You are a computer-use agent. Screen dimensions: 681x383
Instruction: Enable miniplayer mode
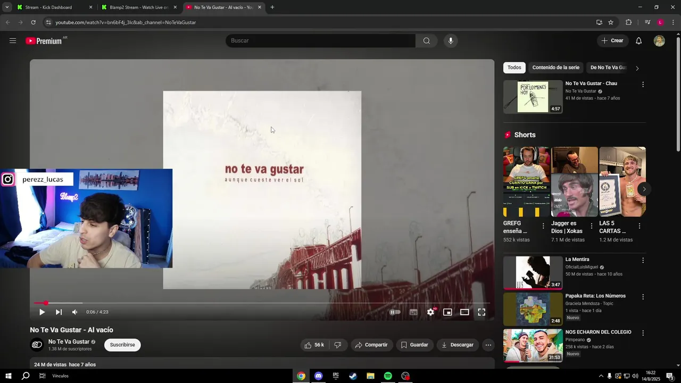coord(447,312)
